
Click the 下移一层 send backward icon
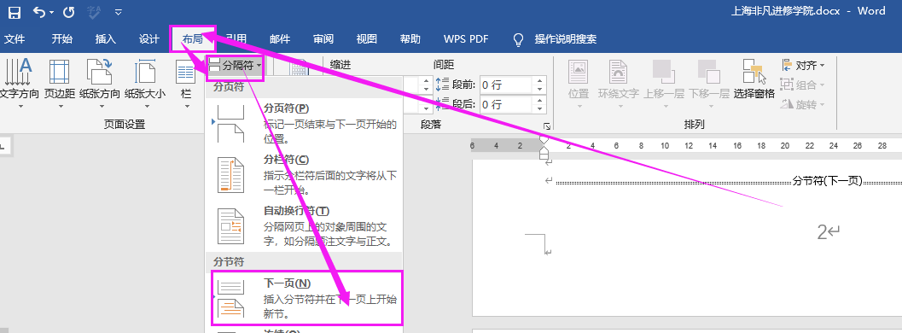(708, 73)
